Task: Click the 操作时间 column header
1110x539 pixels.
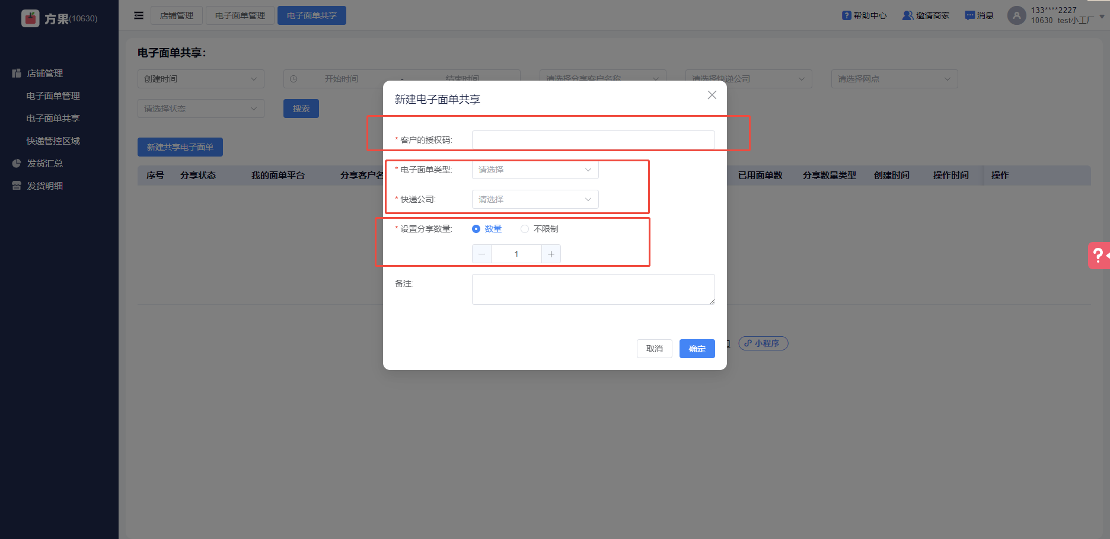Action: (x=951, y=176)
